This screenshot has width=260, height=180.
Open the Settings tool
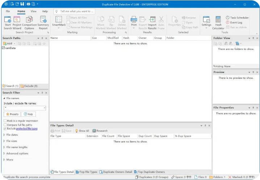(x=206, y=23)
